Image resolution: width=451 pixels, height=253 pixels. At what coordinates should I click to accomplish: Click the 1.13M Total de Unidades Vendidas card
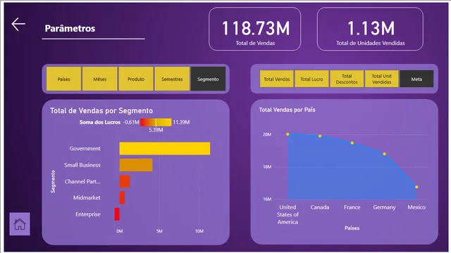pyautogui.click(x=370, y=29)
